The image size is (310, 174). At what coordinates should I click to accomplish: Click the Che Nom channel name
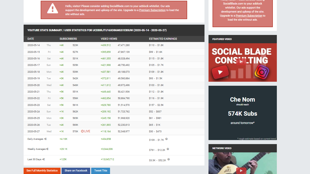pyautogui.click(x=243, y=100)
